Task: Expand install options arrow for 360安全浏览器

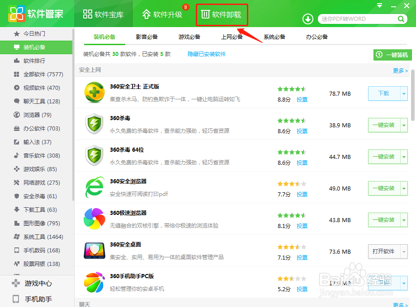Action: 404,188
